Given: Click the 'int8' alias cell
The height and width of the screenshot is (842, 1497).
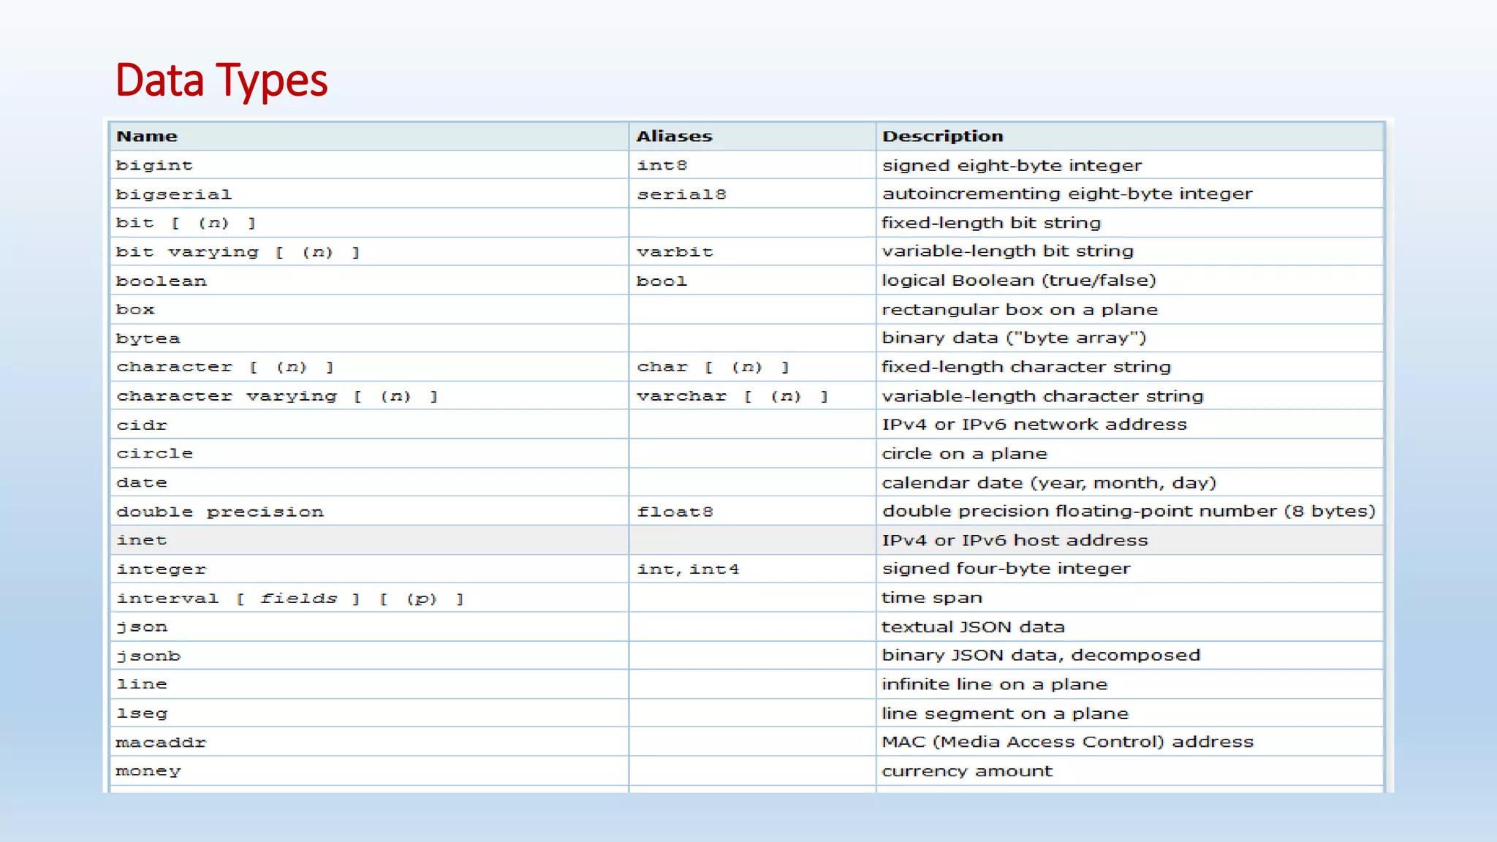Looking at the screenshot, I should 752,165.
